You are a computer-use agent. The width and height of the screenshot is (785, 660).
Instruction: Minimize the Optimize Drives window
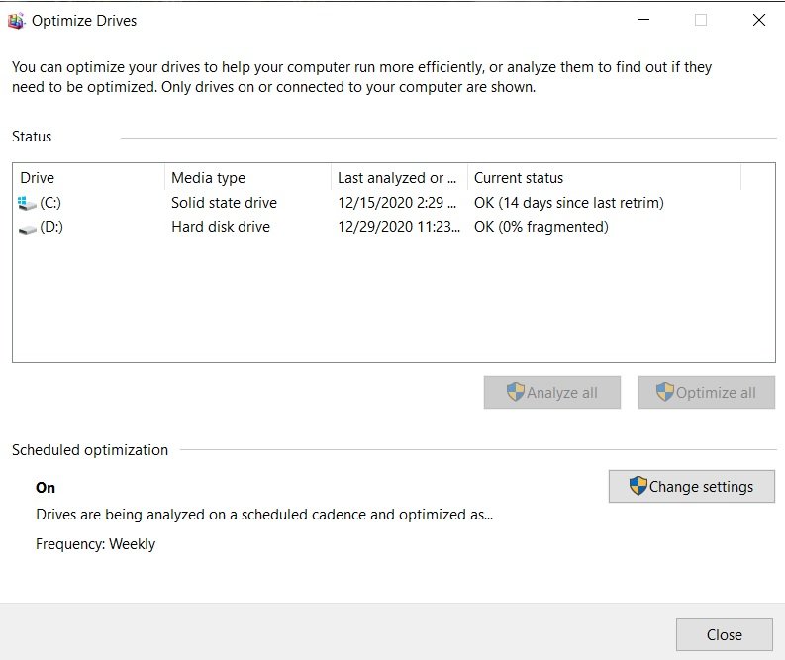click(643, 20)
